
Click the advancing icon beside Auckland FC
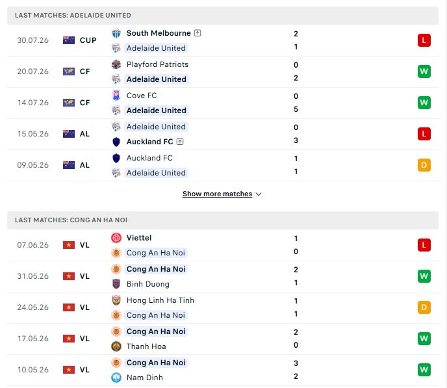click(180, 142)
